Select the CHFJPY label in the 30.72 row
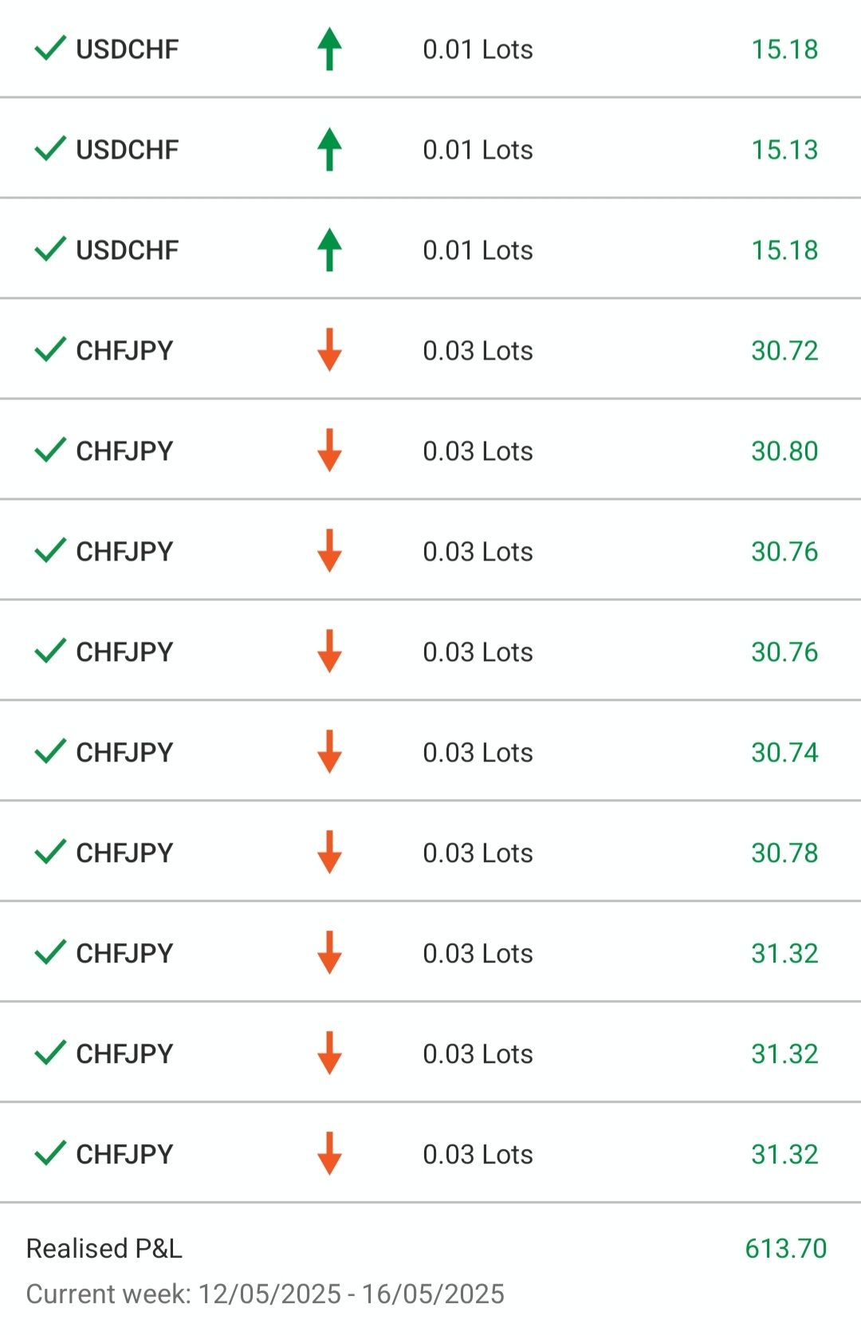 124,350
